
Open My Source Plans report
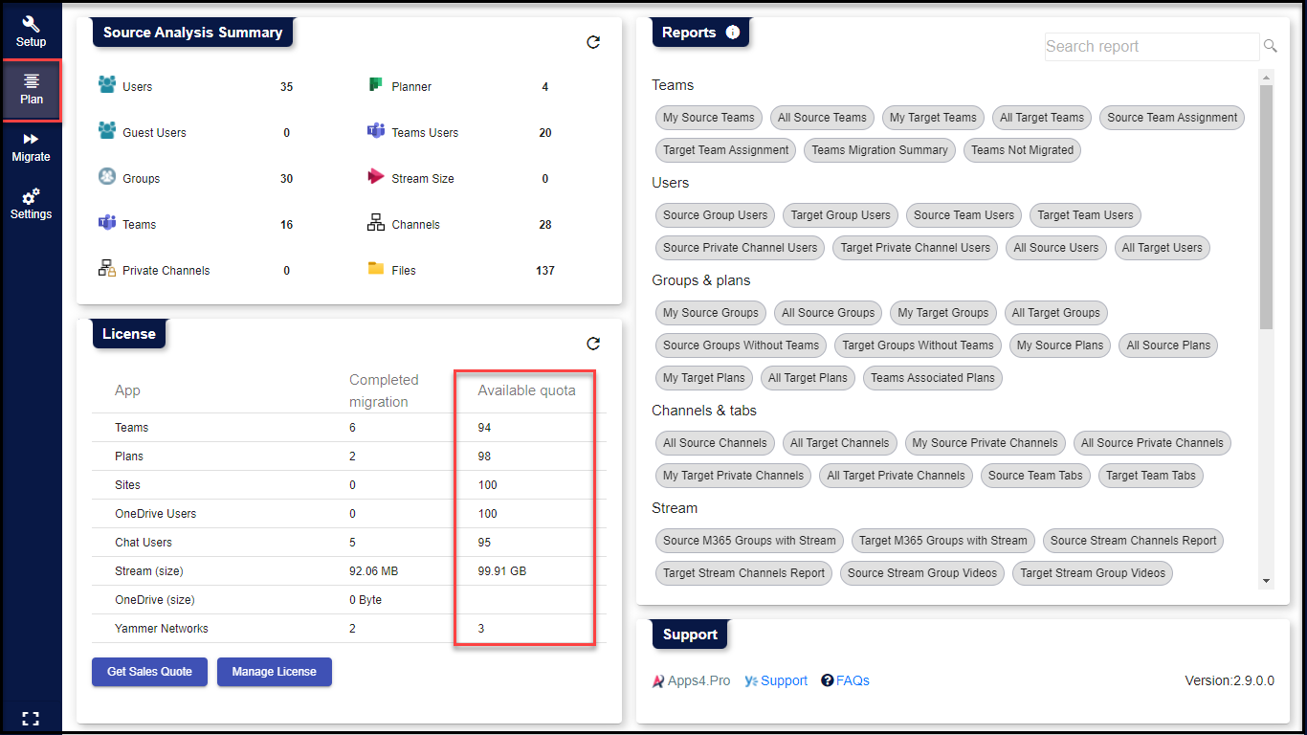[1060, 345]
